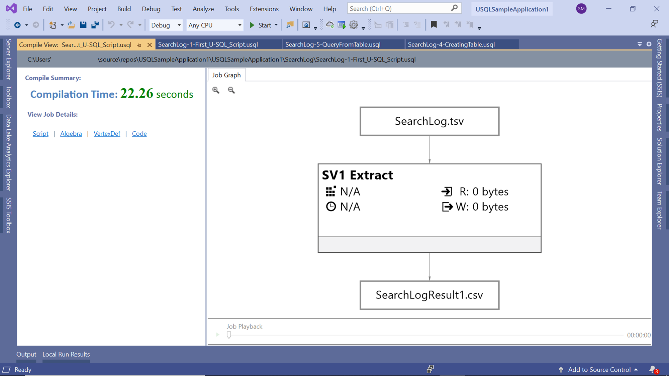This screenshot has width=669, height=376.
Task: Open the VertexDef job details link
Action: pyautogui.click(x=107, y=134)
